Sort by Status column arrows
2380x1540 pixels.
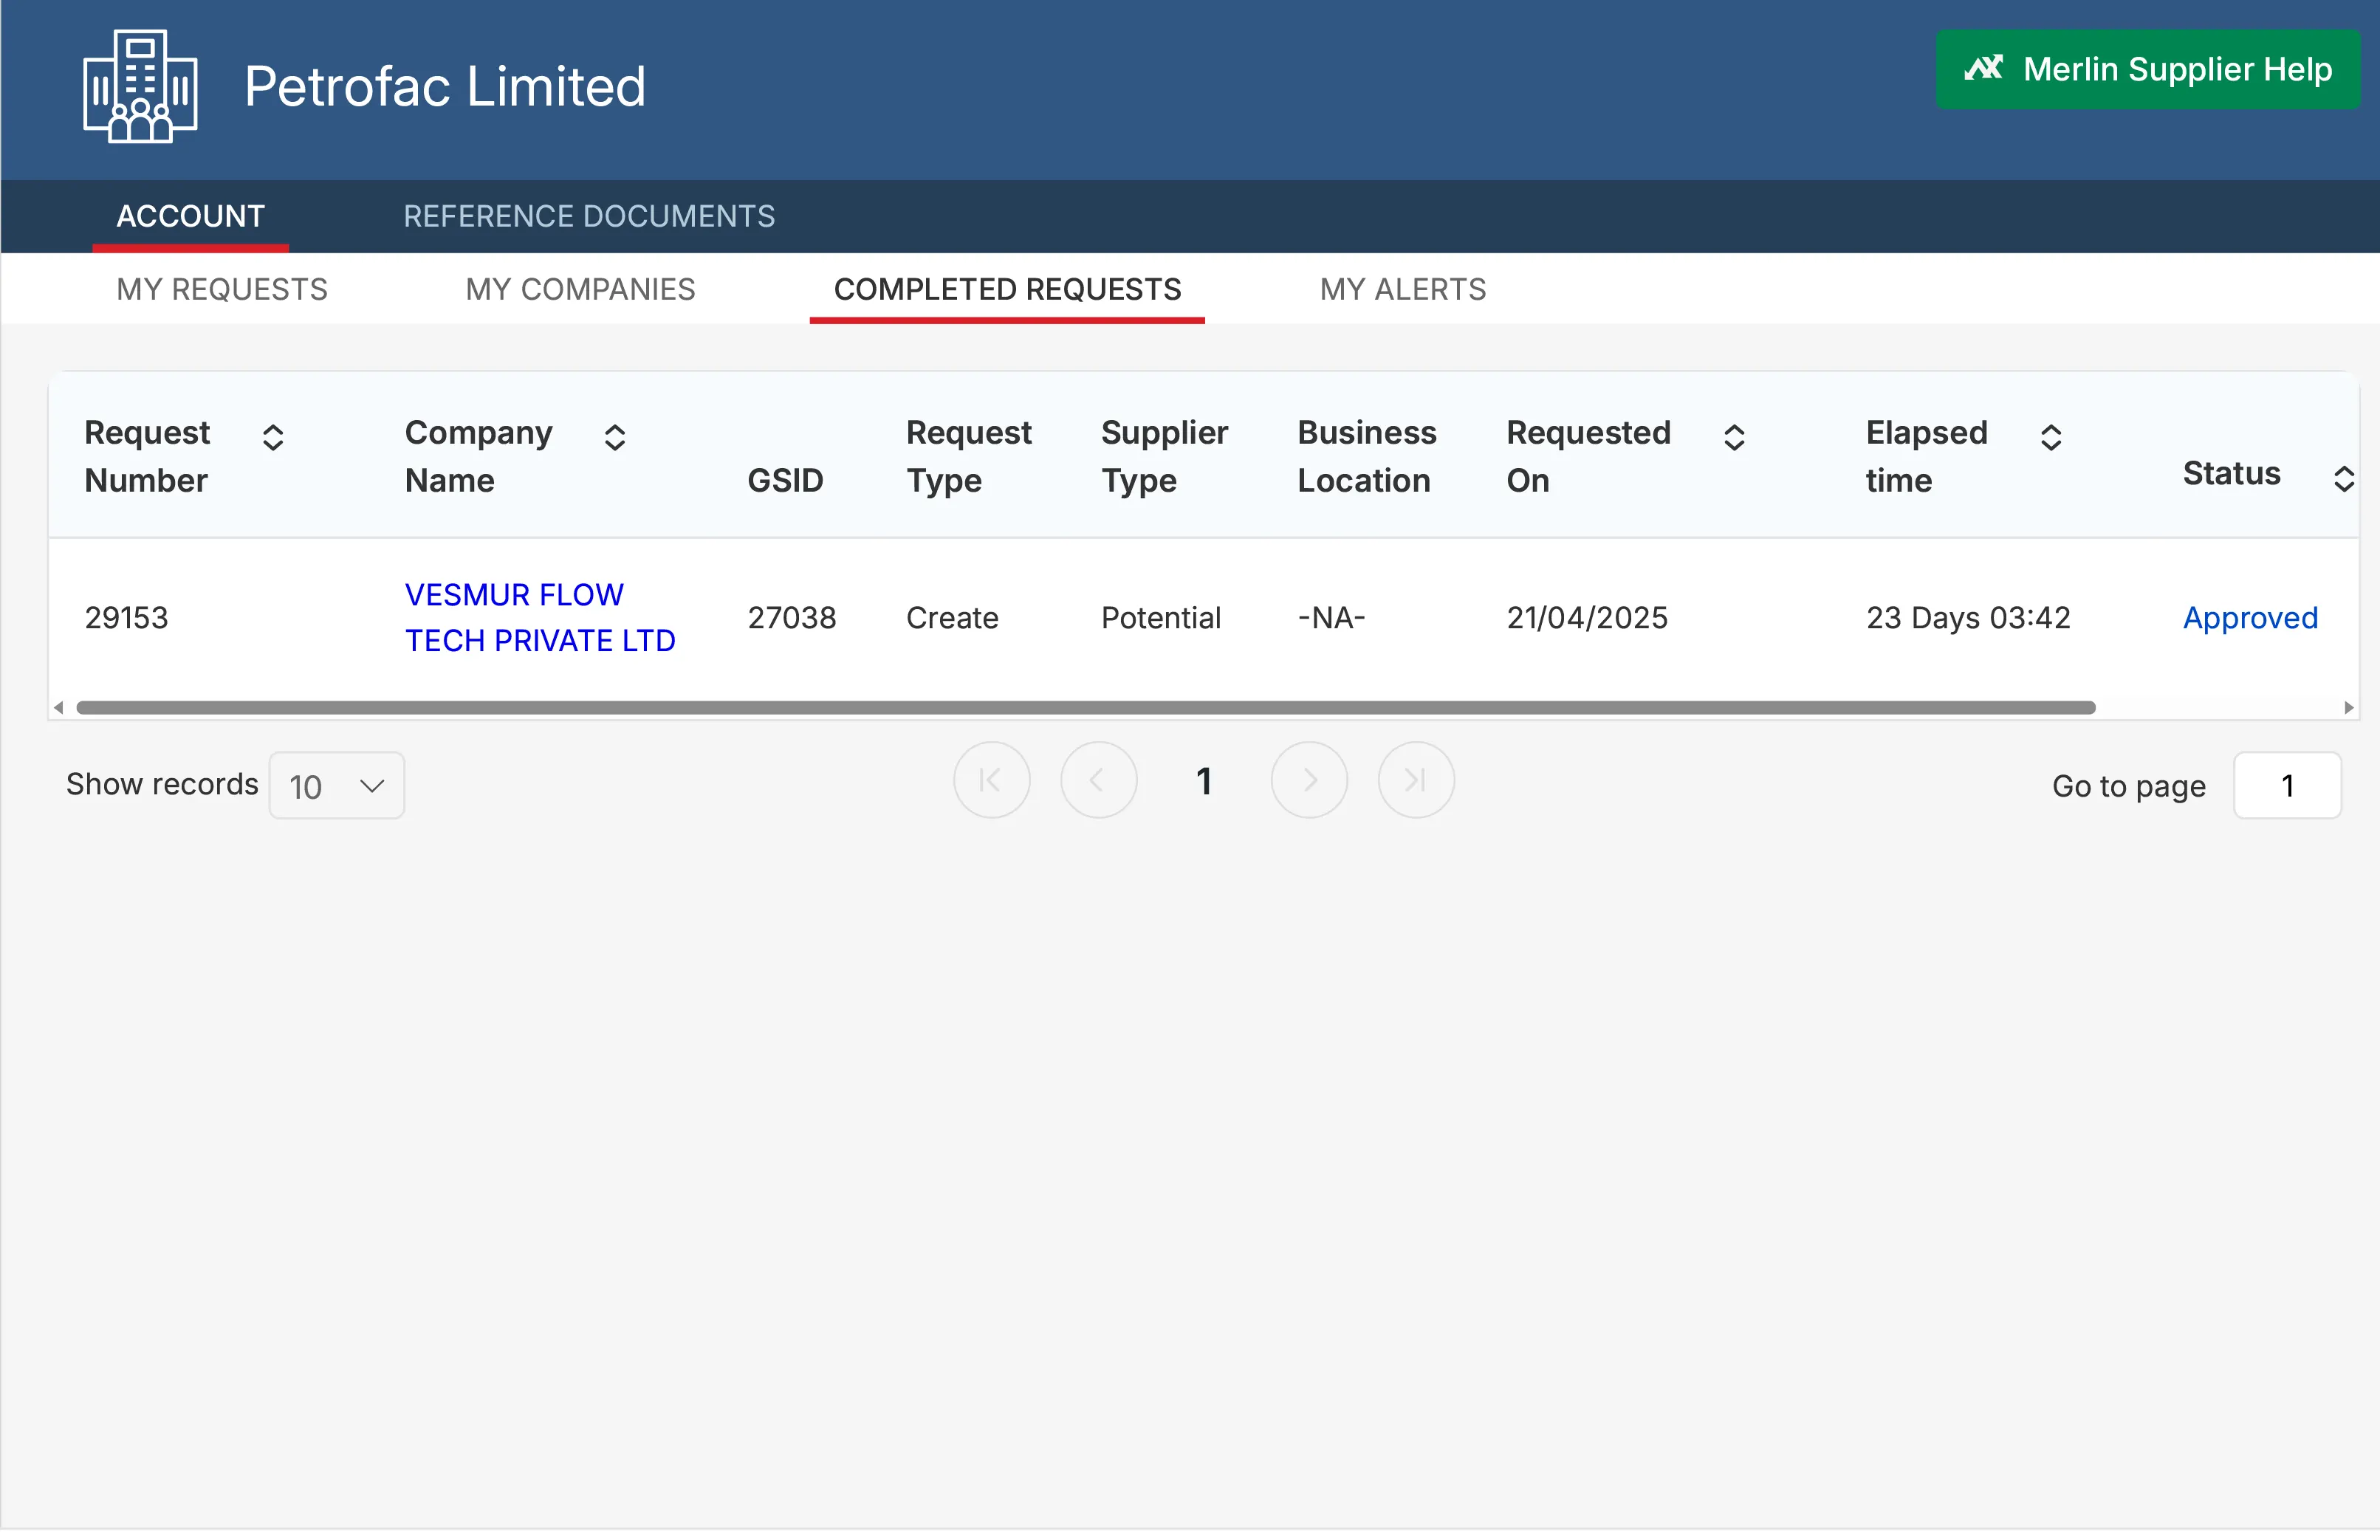tap(2343, 479)
